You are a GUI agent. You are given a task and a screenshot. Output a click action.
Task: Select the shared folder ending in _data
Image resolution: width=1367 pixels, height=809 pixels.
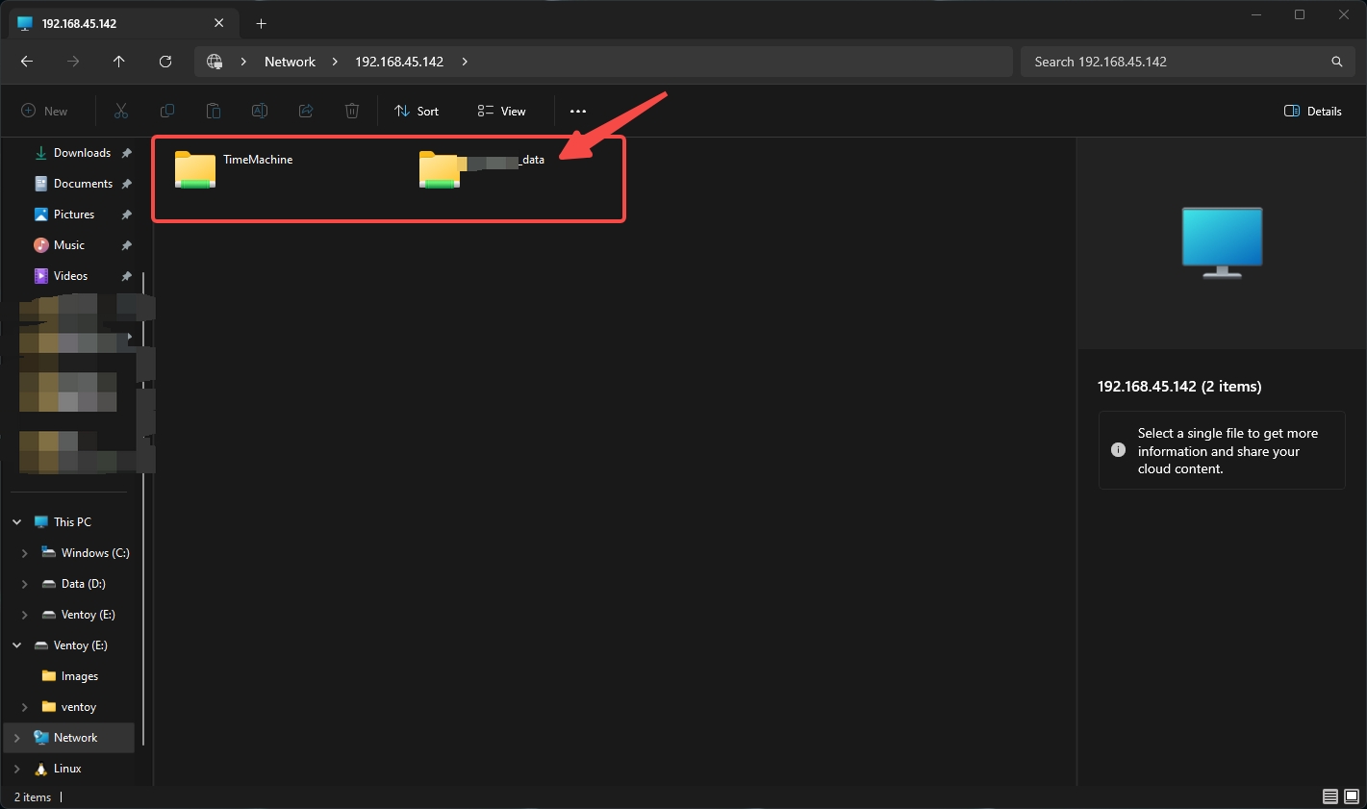tap(483, 169)
